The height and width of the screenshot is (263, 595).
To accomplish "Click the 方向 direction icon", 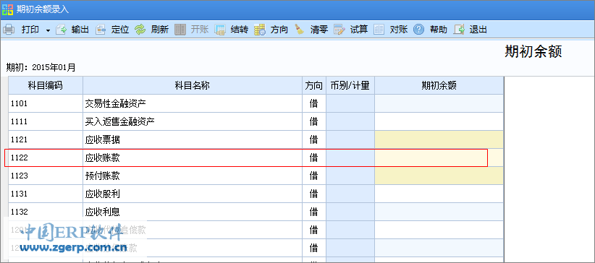I will (260, 30).
